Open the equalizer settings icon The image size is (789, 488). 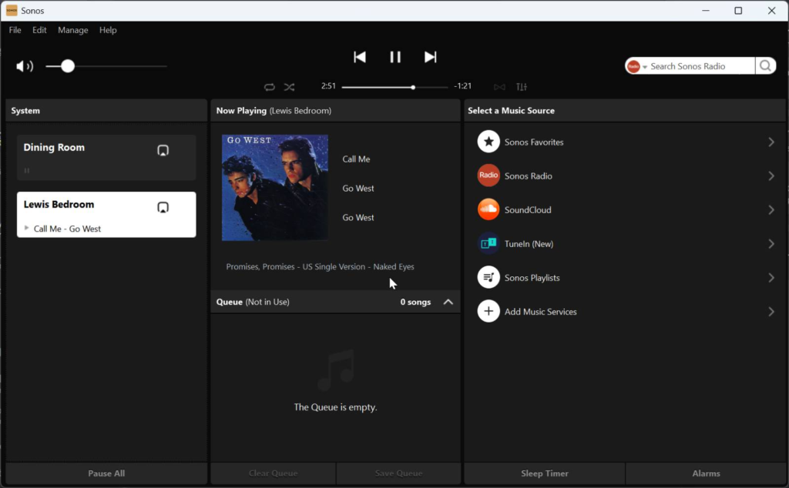pos(522,87)
